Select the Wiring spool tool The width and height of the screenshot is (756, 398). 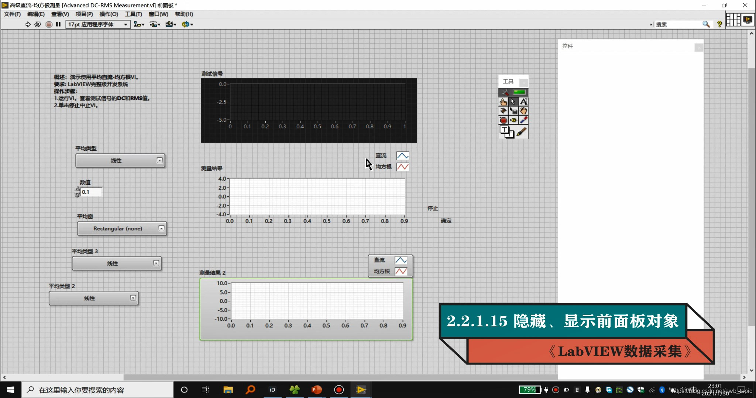pos(503,111)
